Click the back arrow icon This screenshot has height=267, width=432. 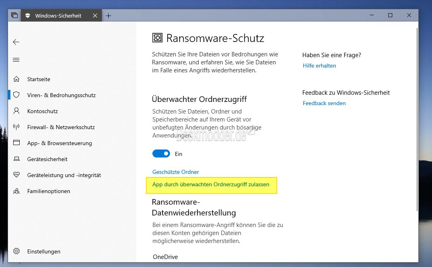[16, 42]
